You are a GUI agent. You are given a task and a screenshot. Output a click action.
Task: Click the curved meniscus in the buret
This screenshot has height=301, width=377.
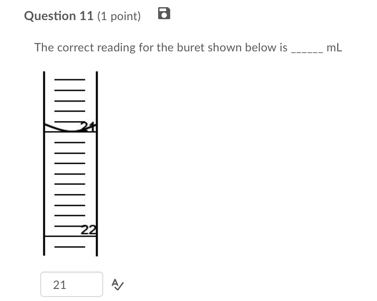[x=67, y=129]
